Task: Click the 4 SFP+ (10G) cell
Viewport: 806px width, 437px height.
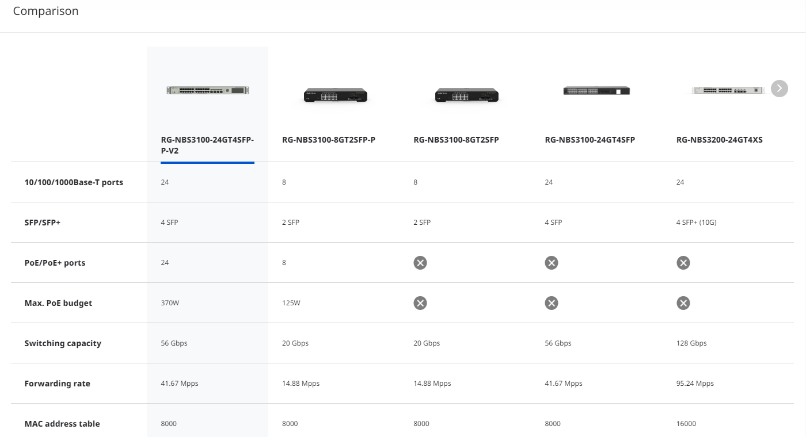Action: [x=697, y=223]
